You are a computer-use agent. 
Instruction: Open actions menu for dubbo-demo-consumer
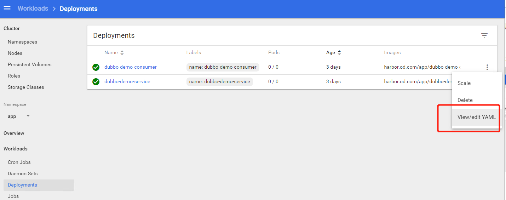[487, 67]
